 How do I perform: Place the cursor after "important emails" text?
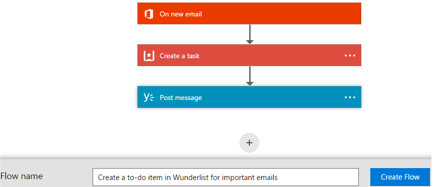pos(278,178)
